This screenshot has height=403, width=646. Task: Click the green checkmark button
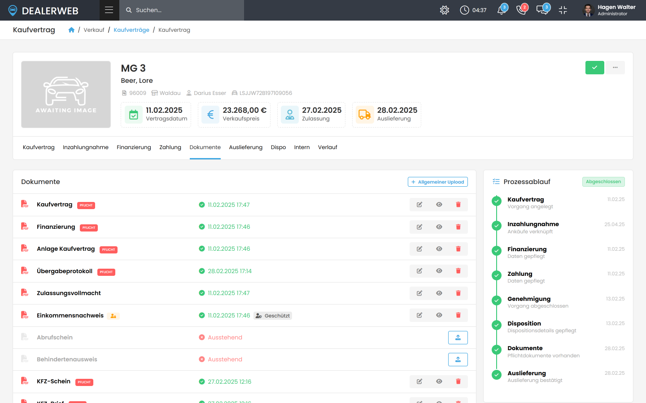tap(595, 68)
